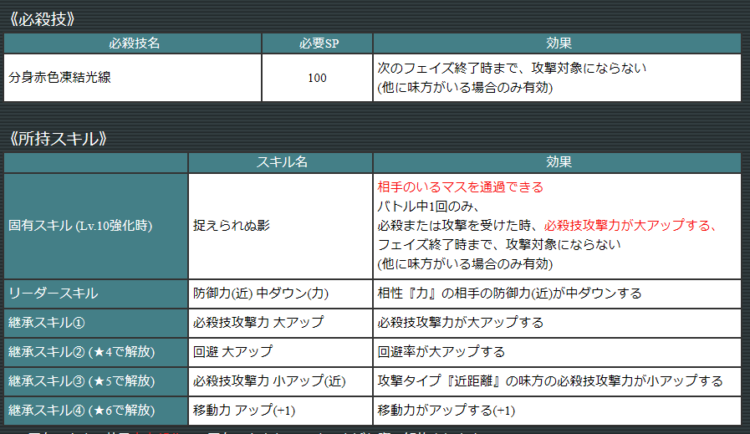This screenshot has height=434, width=750.
Task: Click the 《所持スキル》 section heading
Action: tap(58, 138)
